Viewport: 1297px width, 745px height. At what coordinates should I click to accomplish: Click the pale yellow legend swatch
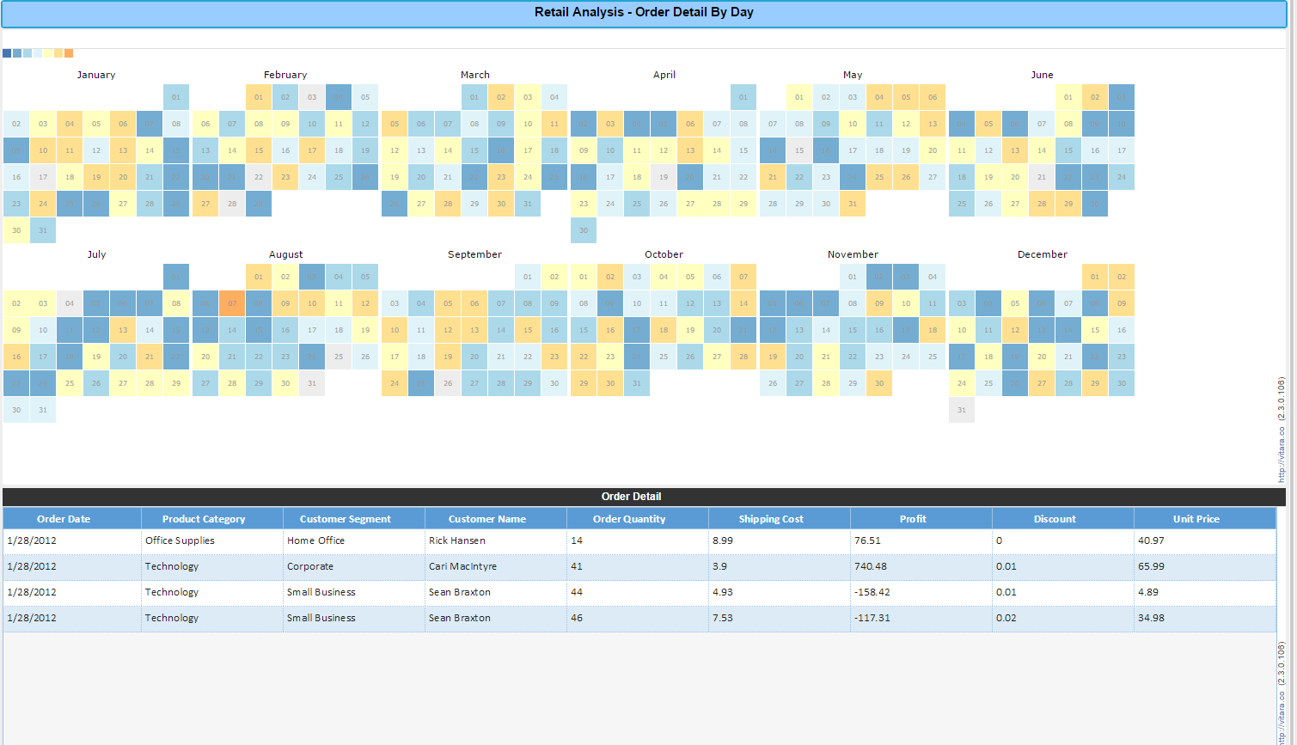pyautogui.click(x=48, y=53)
